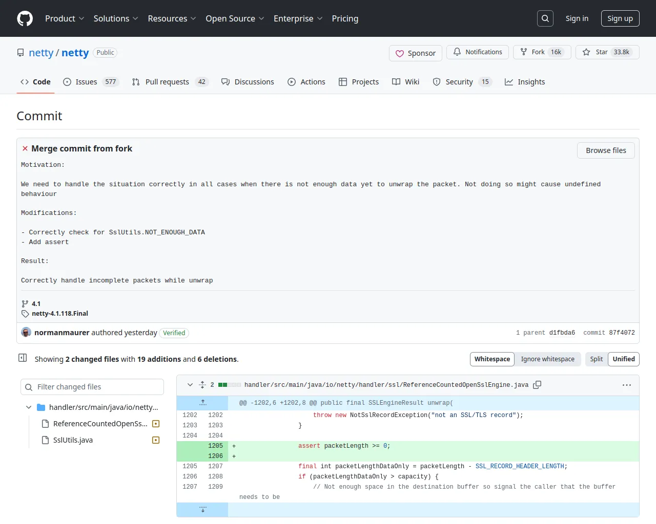Click the failed status X icon
The height and width of the screenshot is (524, 656).
coord(25,148)
